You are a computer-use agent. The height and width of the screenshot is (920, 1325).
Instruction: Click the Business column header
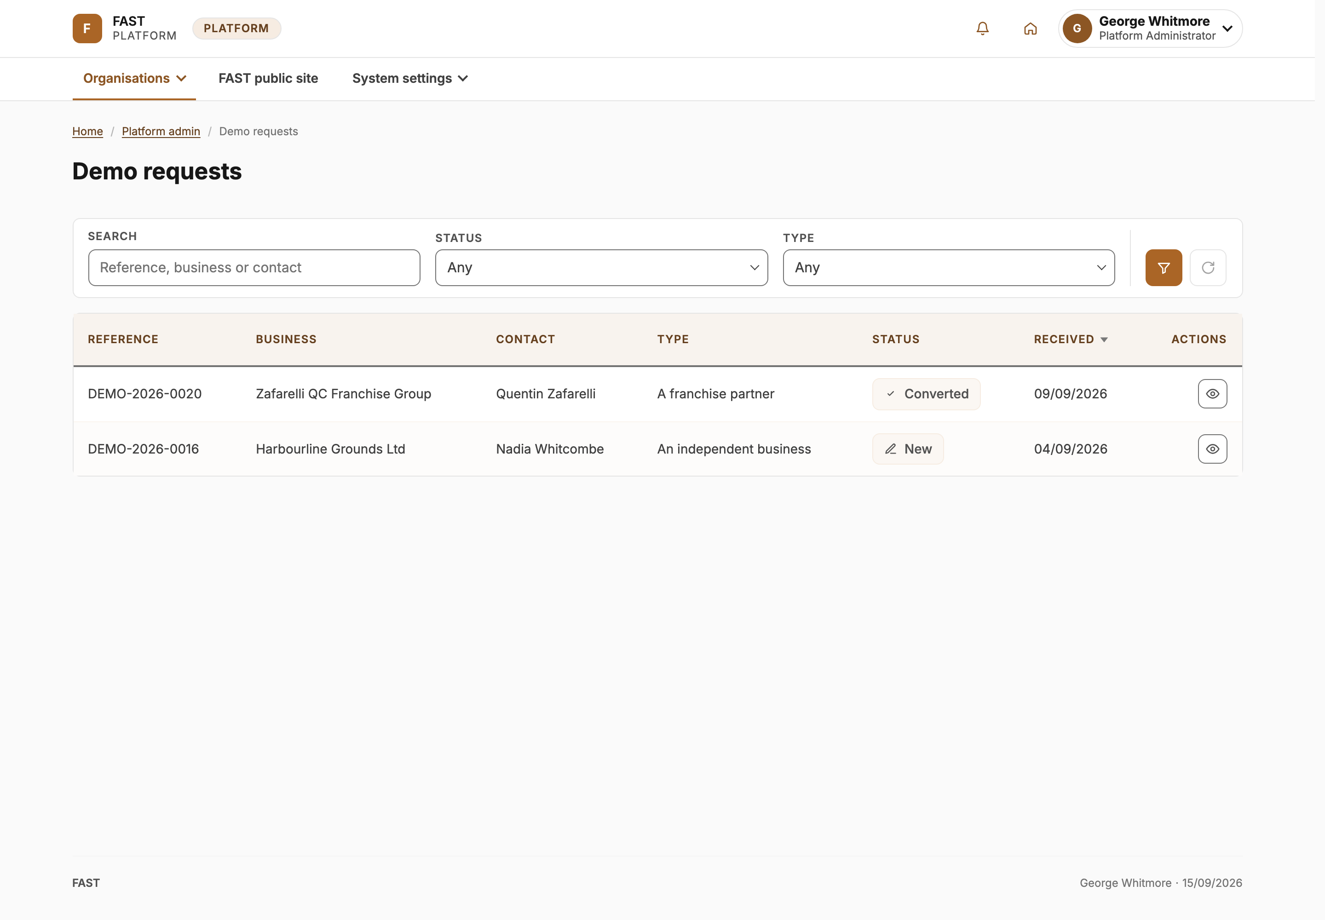click(x=286, y=339)
